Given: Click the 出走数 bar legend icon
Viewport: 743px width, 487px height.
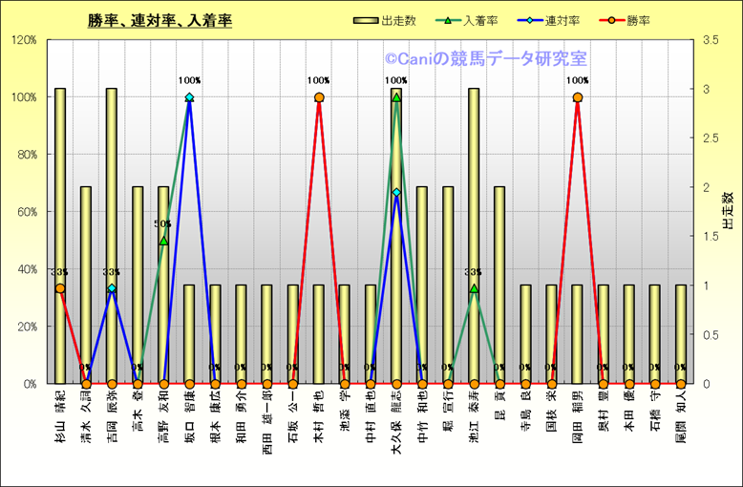Looking at the screenshot, I should click(365, 20).
